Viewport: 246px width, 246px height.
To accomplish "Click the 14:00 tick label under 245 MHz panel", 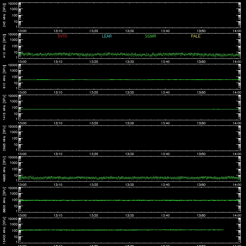I will tap(237, 31).
